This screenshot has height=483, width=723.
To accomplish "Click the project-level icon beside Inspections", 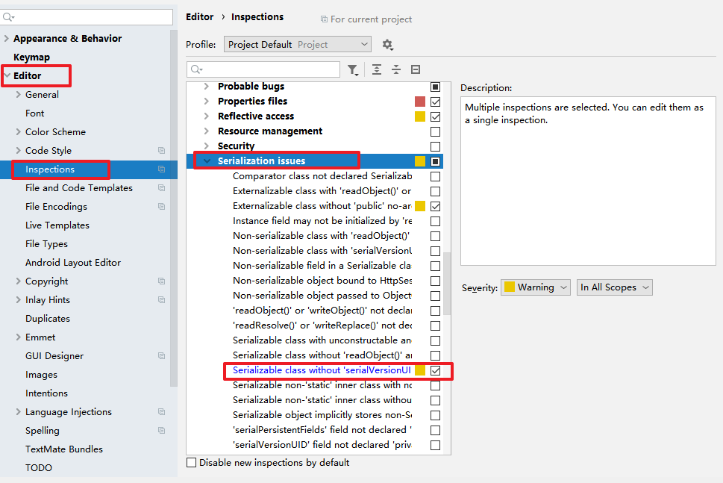I will pos(161,169).
